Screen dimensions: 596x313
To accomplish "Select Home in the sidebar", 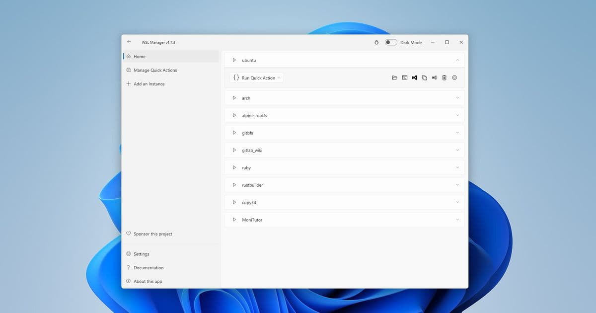I will [139, 56].
